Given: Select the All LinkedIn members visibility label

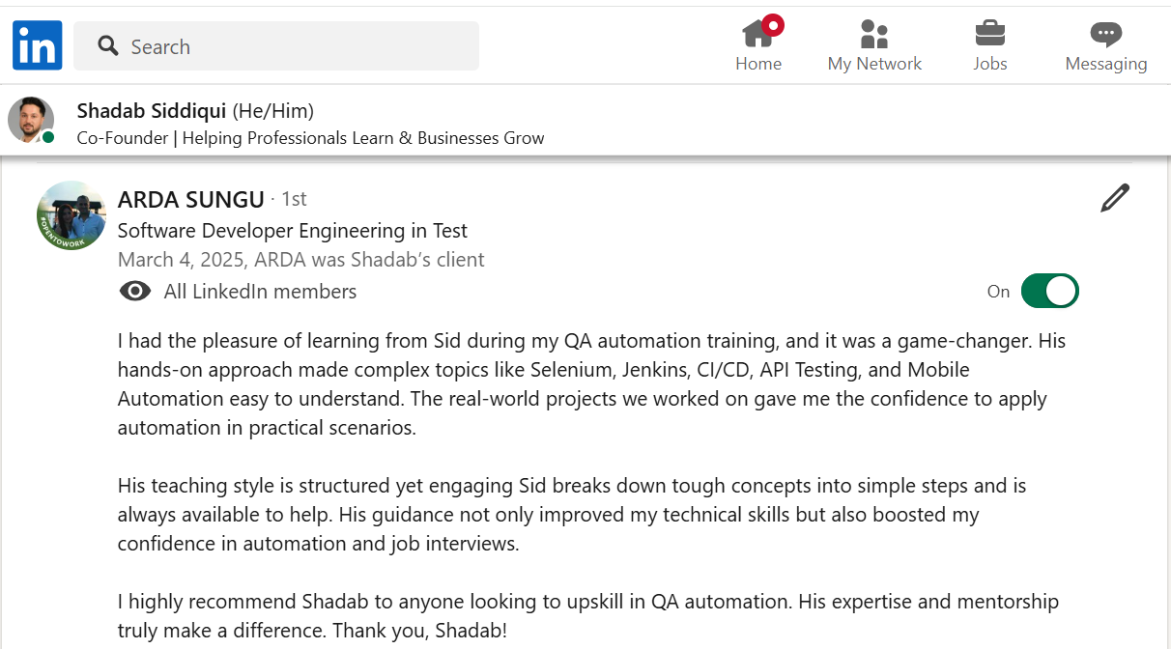Looking at the screenshot, I should click(x=260, y=292).
